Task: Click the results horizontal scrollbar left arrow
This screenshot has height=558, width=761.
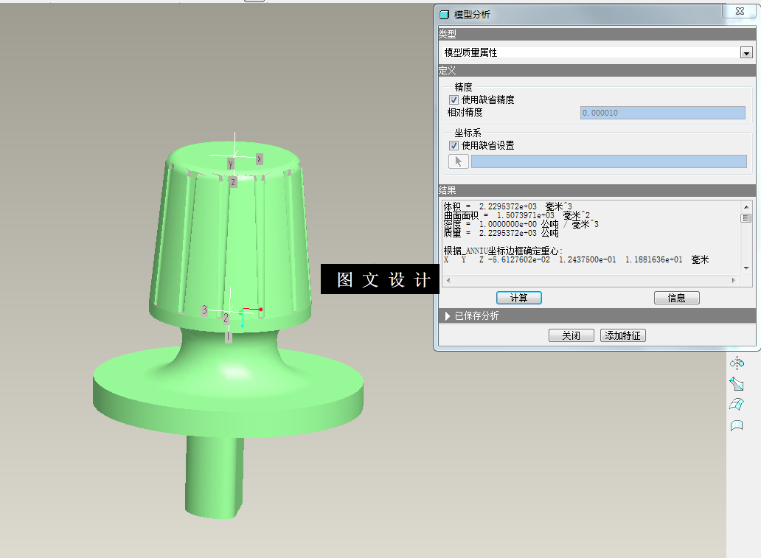Action: (448, 280)
